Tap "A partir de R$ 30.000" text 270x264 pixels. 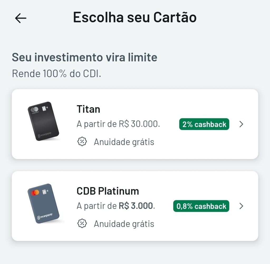pyautogui.click(x=118, y=124)
